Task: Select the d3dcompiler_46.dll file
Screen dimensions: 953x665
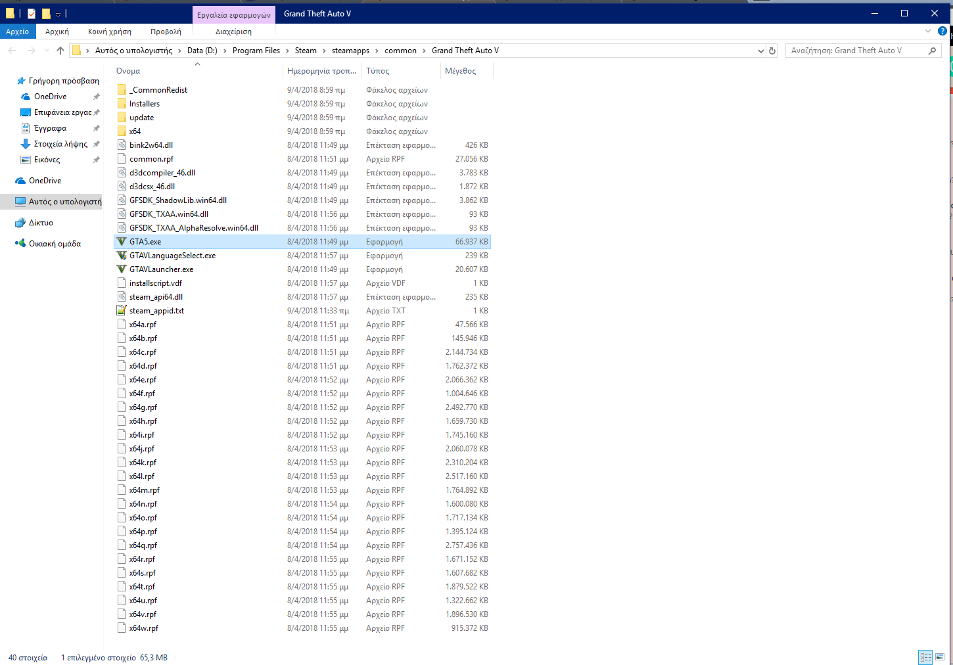Action: pyautogui.click(x=302, y=173)
